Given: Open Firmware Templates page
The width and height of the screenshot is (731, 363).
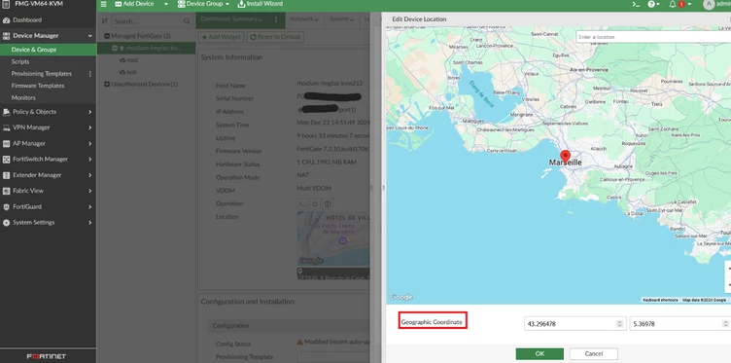Looking at the screenshot, I should point(38,86).
